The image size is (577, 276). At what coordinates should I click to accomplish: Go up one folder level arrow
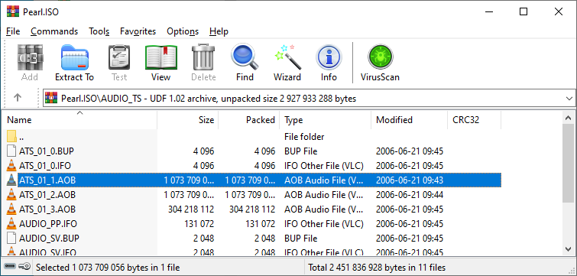pos(18,98)
